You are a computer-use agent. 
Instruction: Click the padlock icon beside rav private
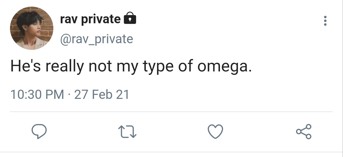(129, 18)
